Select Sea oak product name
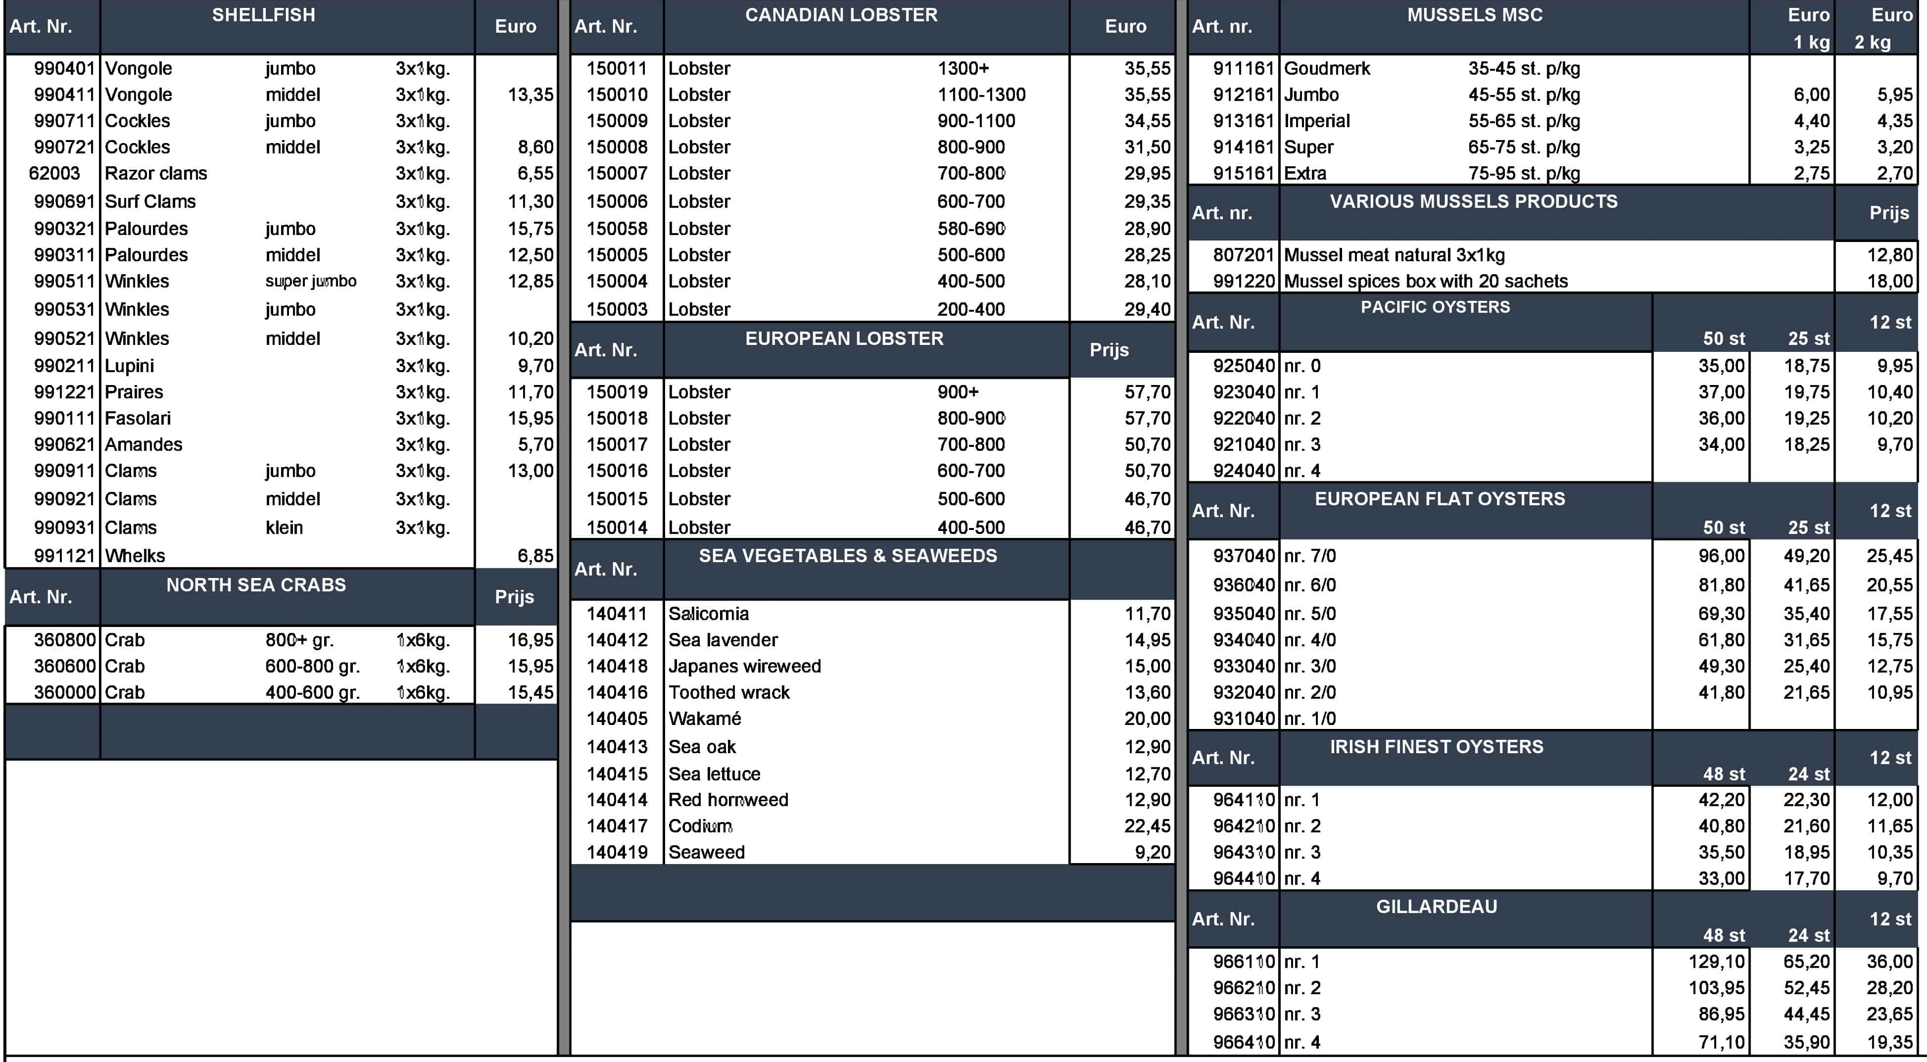 pyautogui.click(x=702, y=747)
